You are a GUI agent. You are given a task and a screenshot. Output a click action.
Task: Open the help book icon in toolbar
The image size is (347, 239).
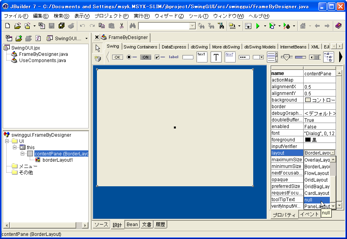pos(338,26)
